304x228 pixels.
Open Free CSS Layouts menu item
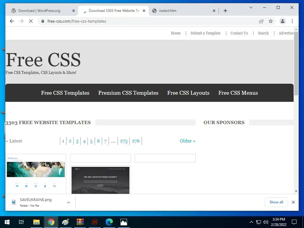[x=188, y=93]
